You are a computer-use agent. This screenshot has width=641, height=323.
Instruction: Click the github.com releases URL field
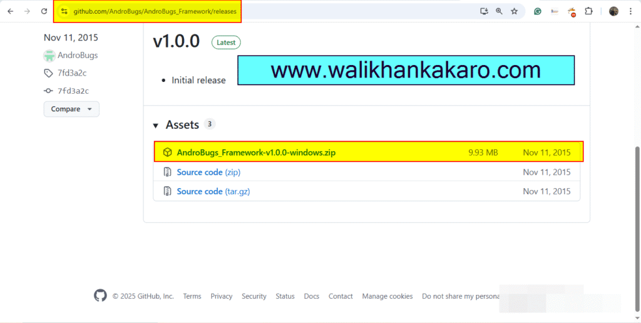pos(155,11)
